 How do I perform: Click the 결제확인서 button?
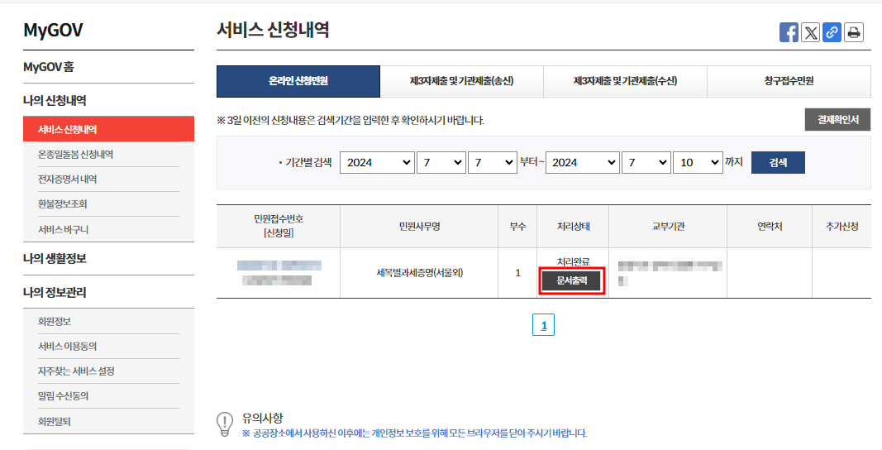[837, 119]
